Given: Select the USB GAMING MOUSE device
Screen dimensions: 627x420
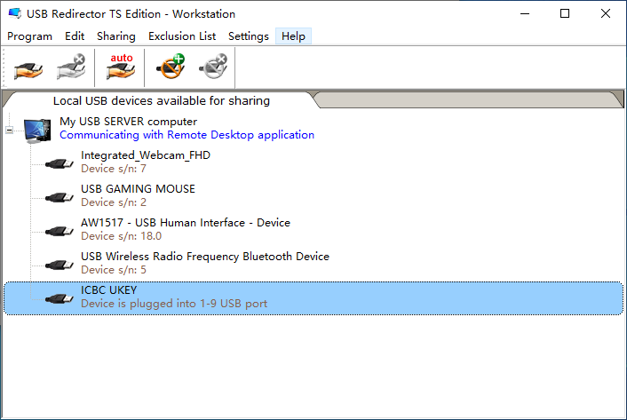Looking at the screenshot, I should click(x=313, y=195).
